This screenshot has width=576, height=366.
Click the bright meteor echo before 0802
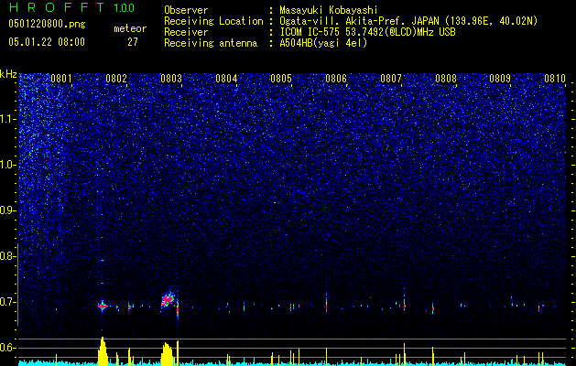point(103,306)
